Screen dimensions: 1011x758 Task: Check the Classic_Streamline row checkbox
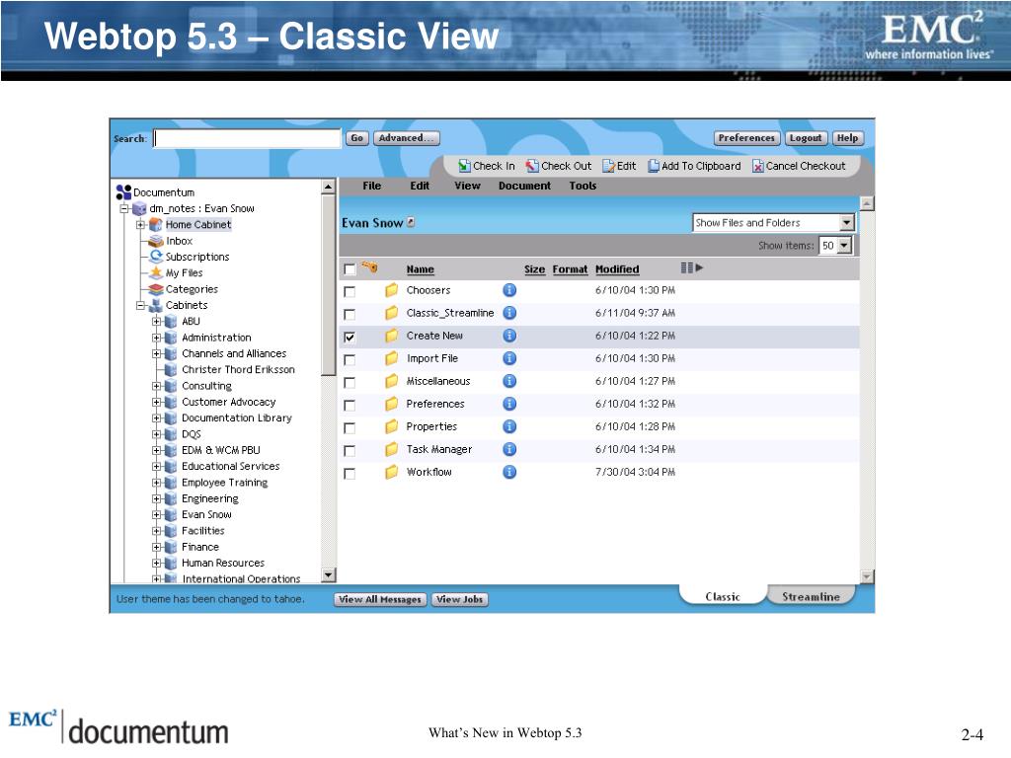[x=350, y=315]
